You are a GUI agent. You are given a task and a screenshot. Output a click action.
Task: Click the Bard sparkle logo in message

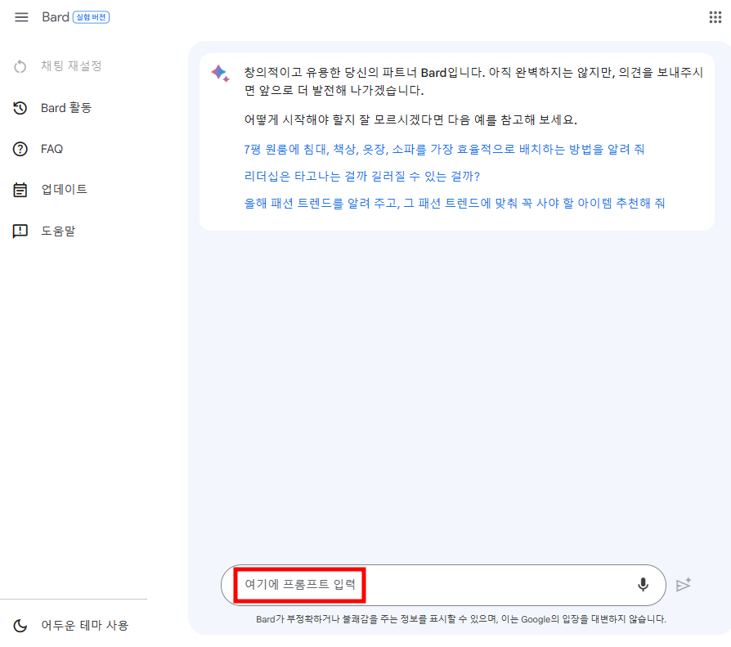[221, 74]
